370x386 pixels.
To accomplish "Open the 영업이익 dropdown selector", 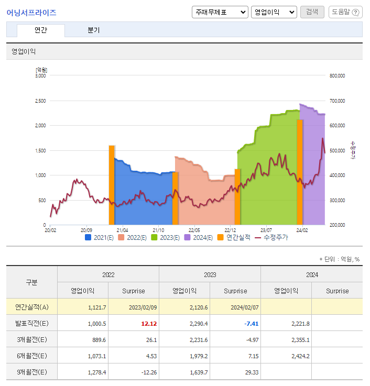I will 274,12.
